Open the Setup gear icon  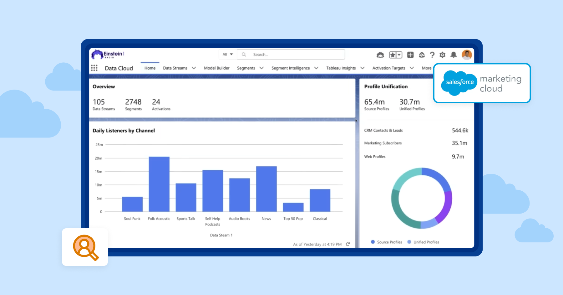point(442,55)
